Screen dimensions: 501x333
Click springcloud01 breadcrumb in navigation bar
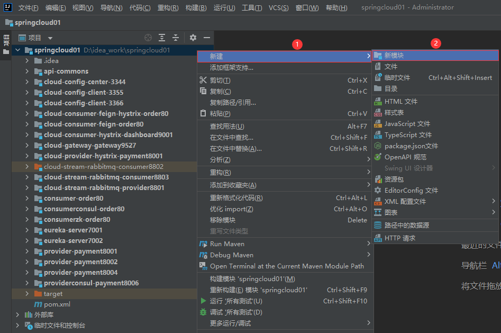pyautogui.click(x=33, y=23)
